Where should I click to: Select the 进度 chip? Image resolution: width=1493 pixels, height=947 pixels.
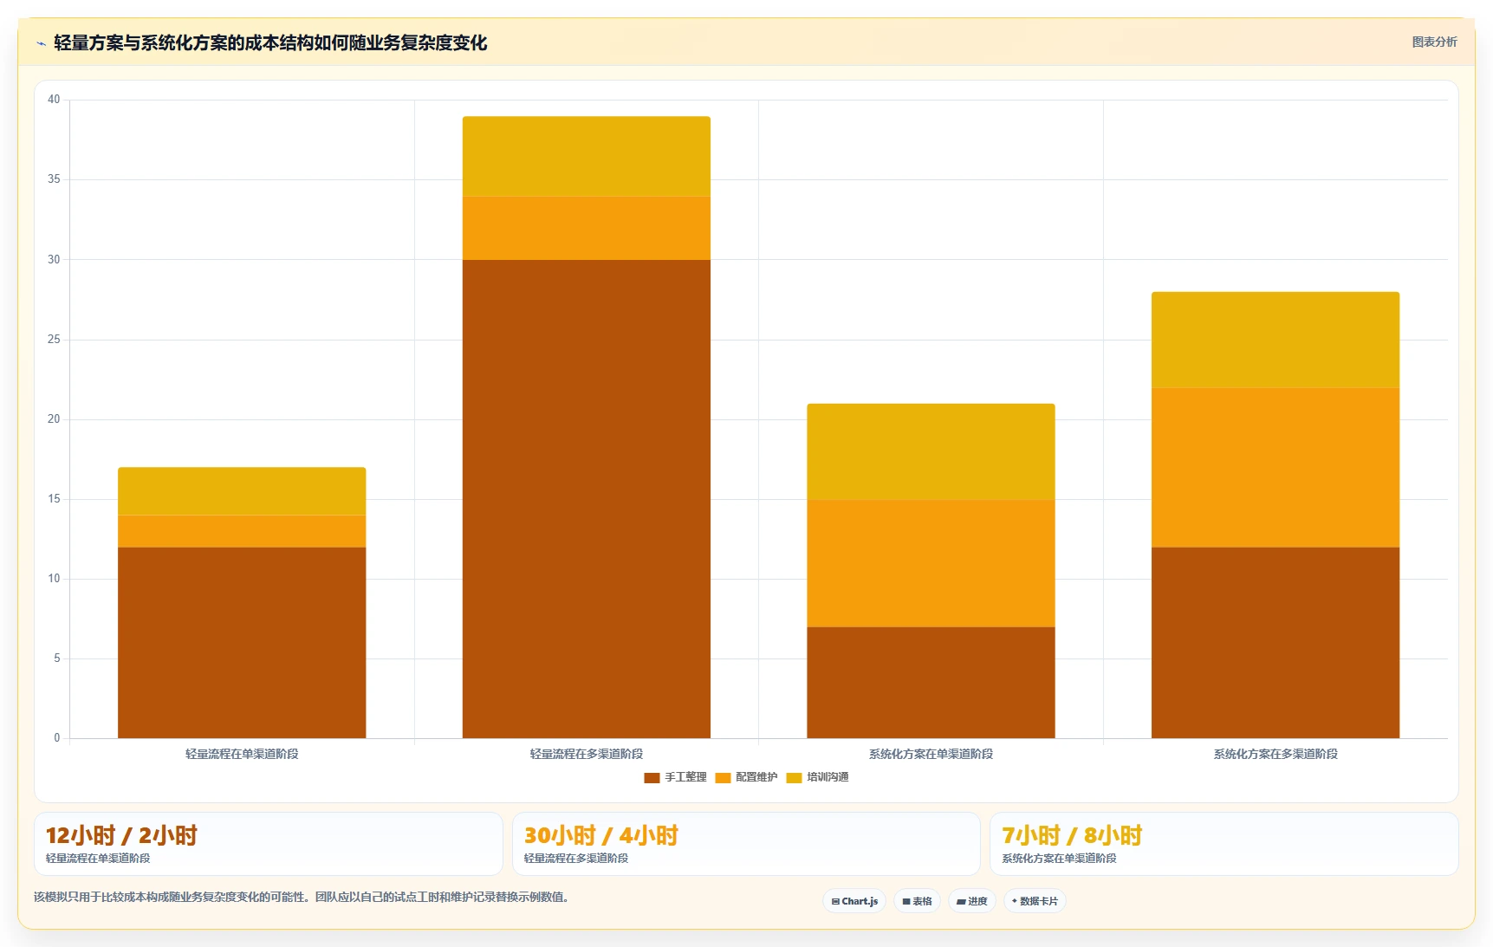pos(972,901)
